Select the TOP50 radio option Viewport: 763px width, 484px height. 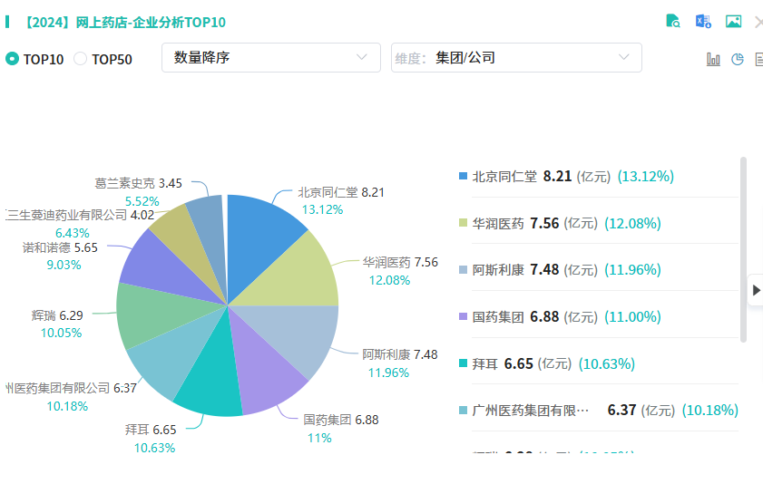coord(81,59)
